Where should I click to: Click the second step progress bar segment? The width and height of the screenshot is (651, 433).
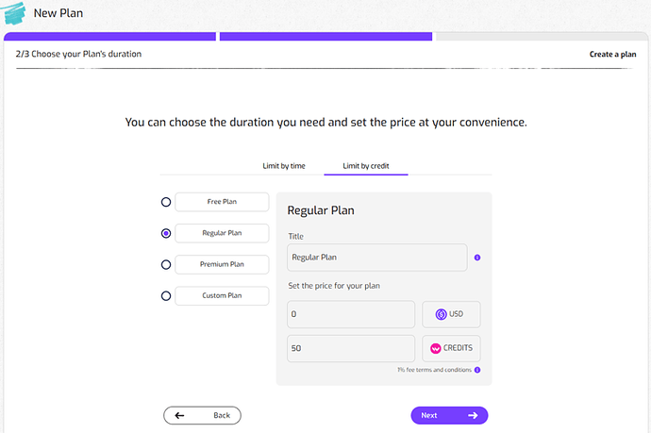click(x=325, y=37)
